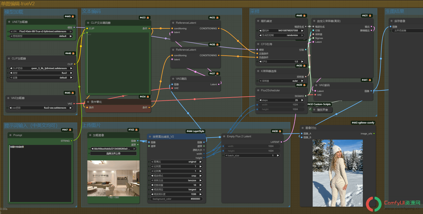Click the snow scene image in 图像对比

click(x=338, y=173)
